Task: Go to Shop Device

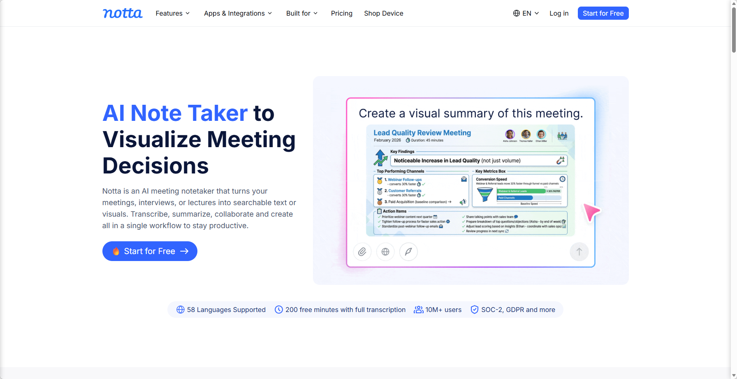Action: point(384,13)
